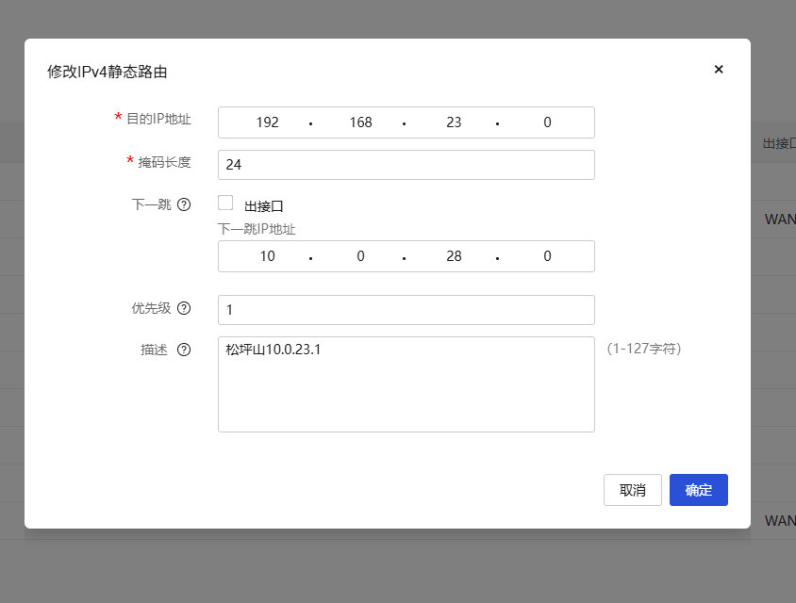Viewport: 796px width, 603px height.
Task: Click the (1-127字符) hint text
Action: pyautogui.click(x=644, y=349)
